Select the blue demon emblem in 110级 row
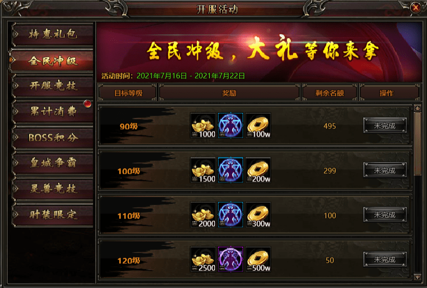Screen dimensions: 427x288 230,215
